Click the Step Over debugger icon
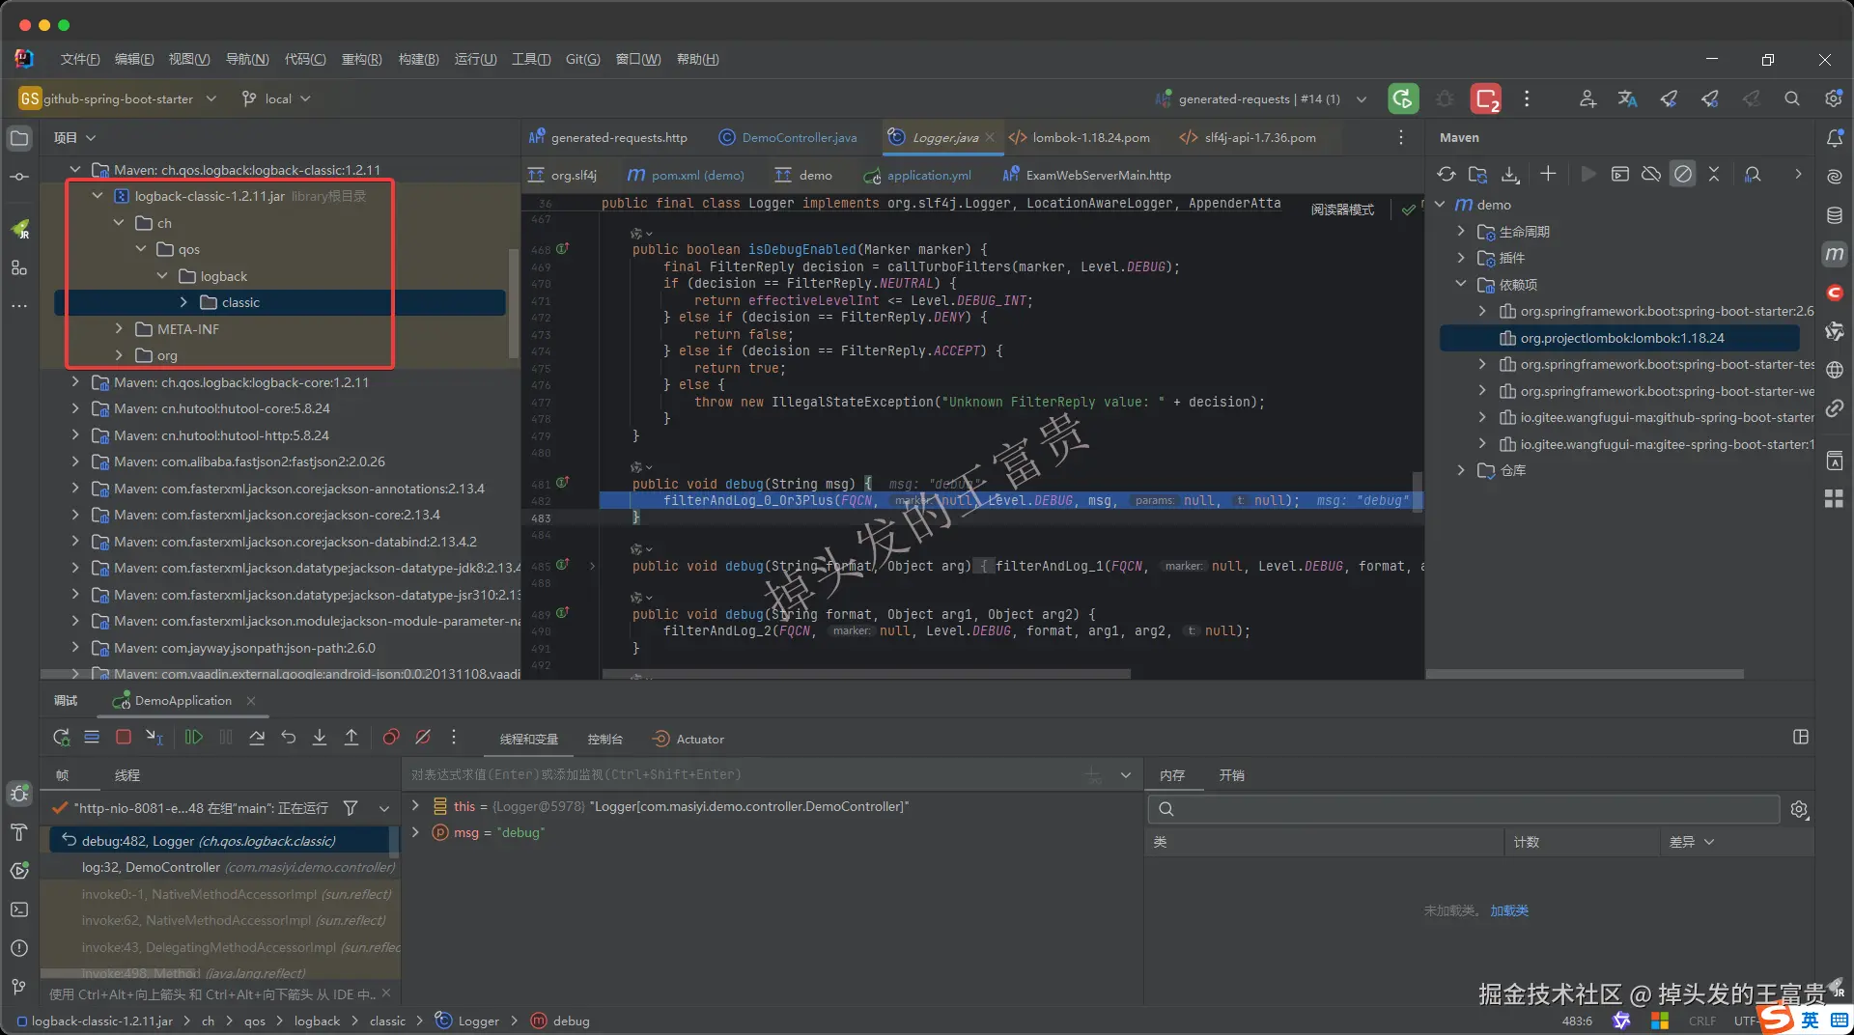 257,738
